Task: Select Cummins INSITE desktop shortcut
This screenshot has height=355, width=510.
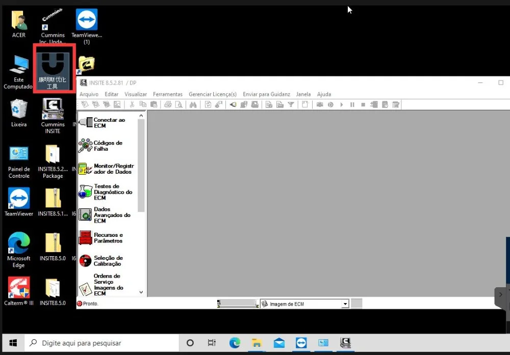Action: (x=53, y=116)
